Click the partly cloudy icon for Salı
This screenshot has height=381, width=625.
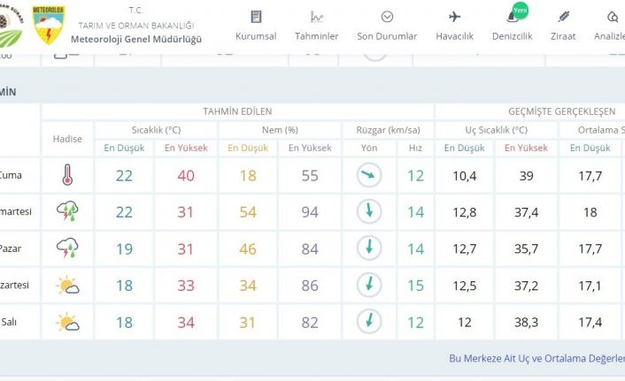pos(67,323)
